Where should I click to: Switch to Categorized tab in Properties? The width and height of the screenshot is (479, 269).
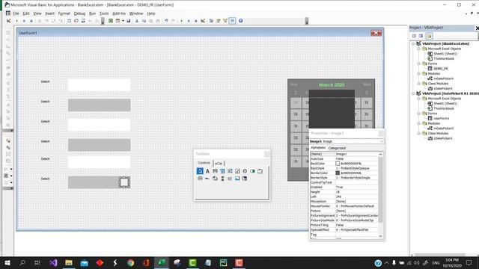coord(337,148)
